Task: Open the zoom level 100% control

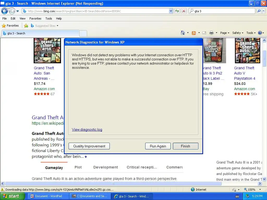Action: [252, 190]
